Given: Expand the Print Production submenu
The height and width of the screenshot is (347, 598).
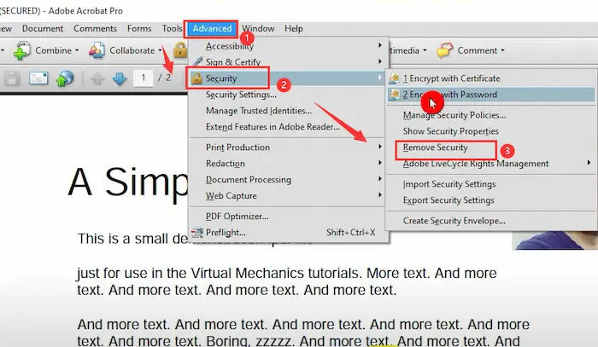Looking at the screenshot, I should [x=289, y=147].
